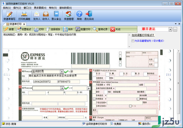Open link 如何调整打印格式？
183x128 pixels.
click(143, 35)
